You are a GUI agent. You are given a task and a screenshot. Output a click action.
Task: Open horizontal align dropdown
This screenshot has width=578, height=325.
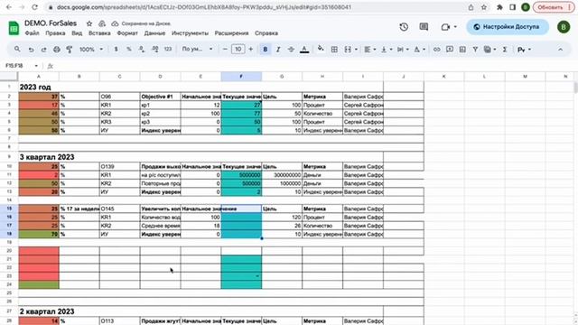click(x=369, y=50)
